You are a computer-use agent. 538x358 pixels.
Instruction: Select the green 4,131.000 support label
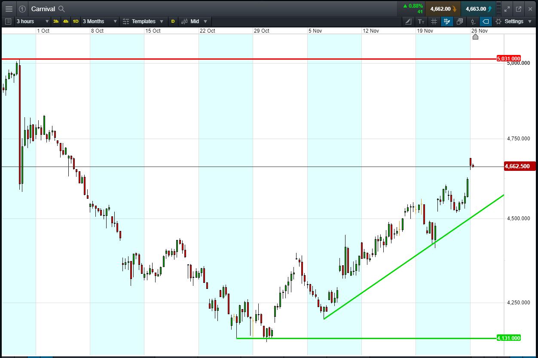(509, 338)
